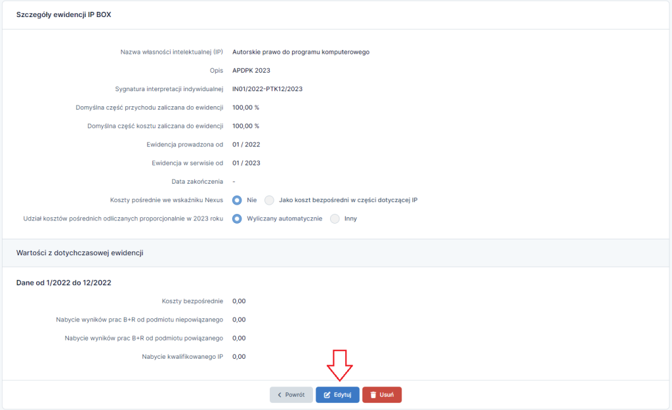Select "Wyliczany automatycznie" option
The height and width of the screenshot is (410, 672).
(x=236, y=218)
